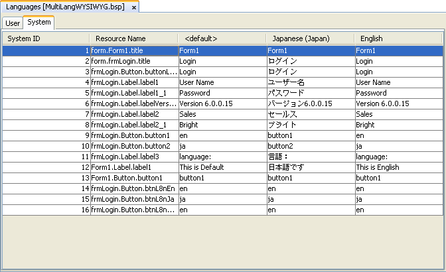The width and height of the screenshot is (446, 272).
Task: Switch to the User tab
Action: (x=13, y=23)
